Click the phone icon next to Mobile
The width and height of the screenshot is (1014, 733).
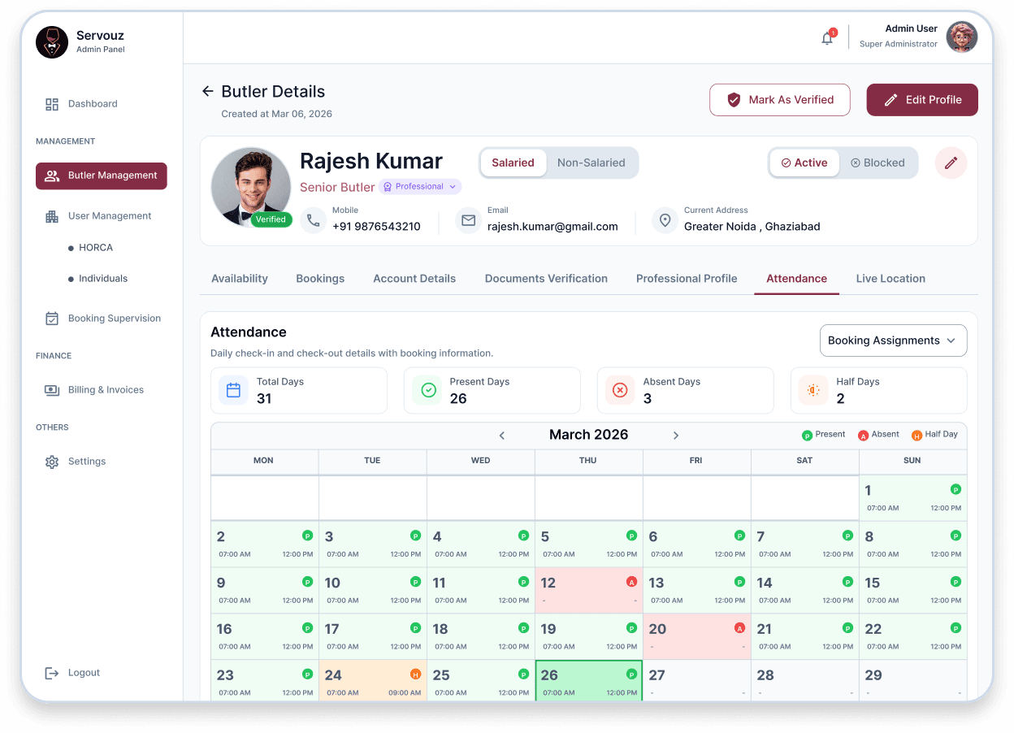pos(313,220)
